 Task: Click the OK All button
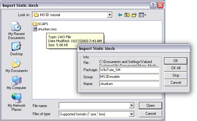point(176,68)
